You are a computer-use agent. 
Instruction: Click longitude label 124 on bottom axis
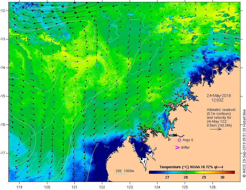157,187
